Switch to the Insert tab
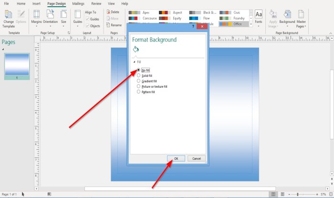The height and width of the screenshot is (198, 334). pyautogui.click(x=36, y=4)
